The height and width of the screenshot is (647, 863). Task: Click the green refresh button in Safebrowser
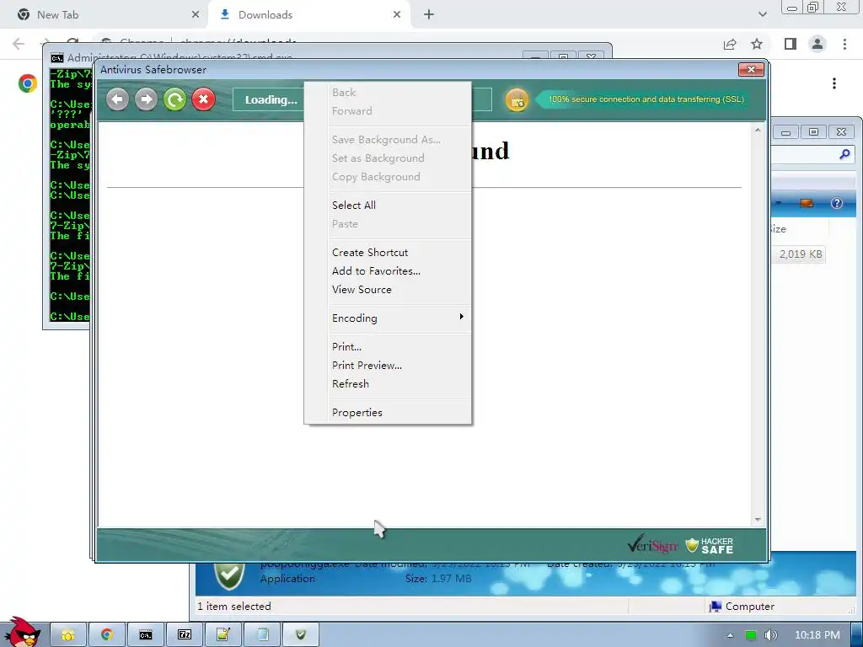(x=175, y=99)
